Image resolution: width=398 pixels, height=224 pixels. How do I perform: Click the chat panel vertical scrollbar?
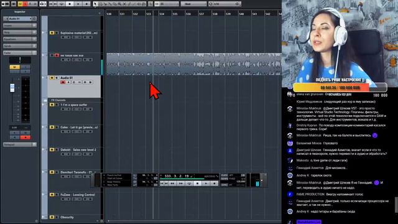(396, 205)
